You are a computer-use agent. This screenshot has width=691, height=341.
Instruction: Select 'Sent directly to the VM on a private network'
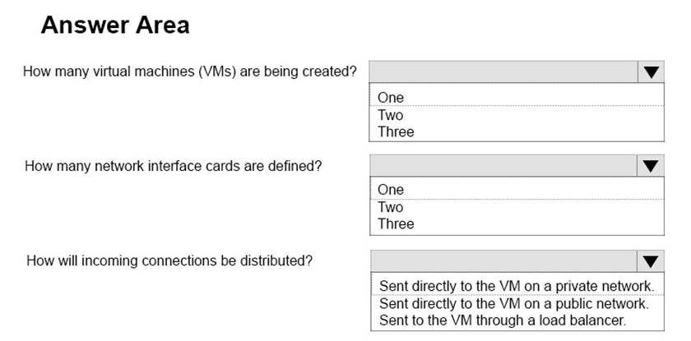[516, 286]
